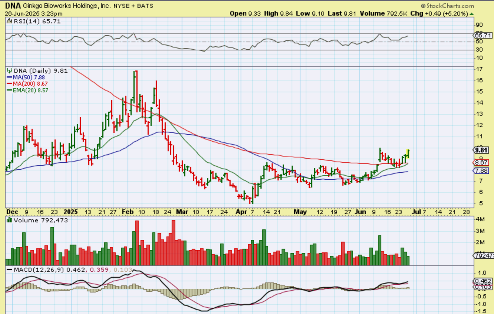
Task: Click the 4M label on volume axis
Action: (x=480, y=219)
